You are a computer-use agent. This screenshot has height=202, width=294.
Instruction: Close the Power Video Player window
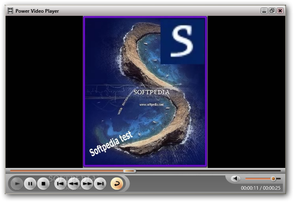tap(280, 11)
